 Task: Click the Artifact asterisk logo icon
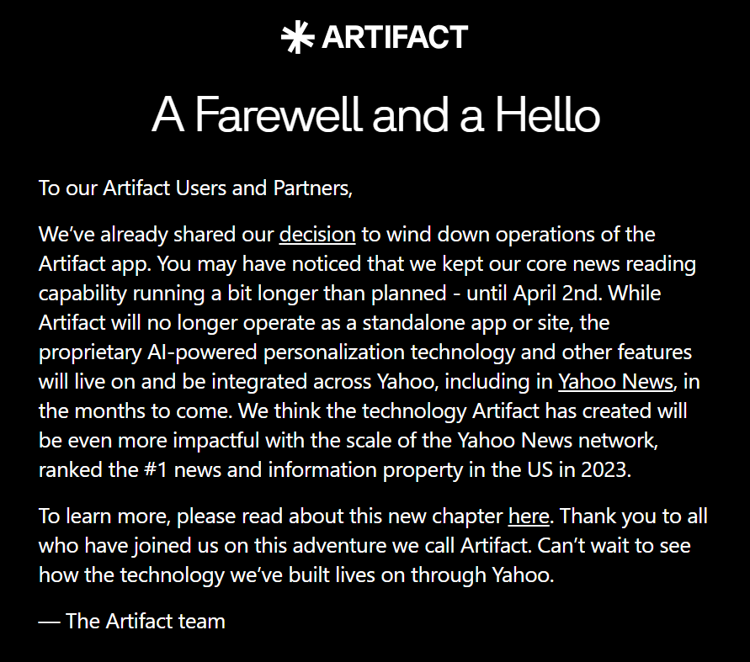coord(298,38)
